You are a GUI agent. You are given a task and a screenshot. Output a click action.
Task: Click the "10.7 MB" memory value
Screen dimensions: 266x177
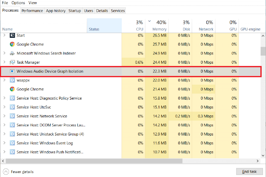pyautogui.click(x=159, y=152)
